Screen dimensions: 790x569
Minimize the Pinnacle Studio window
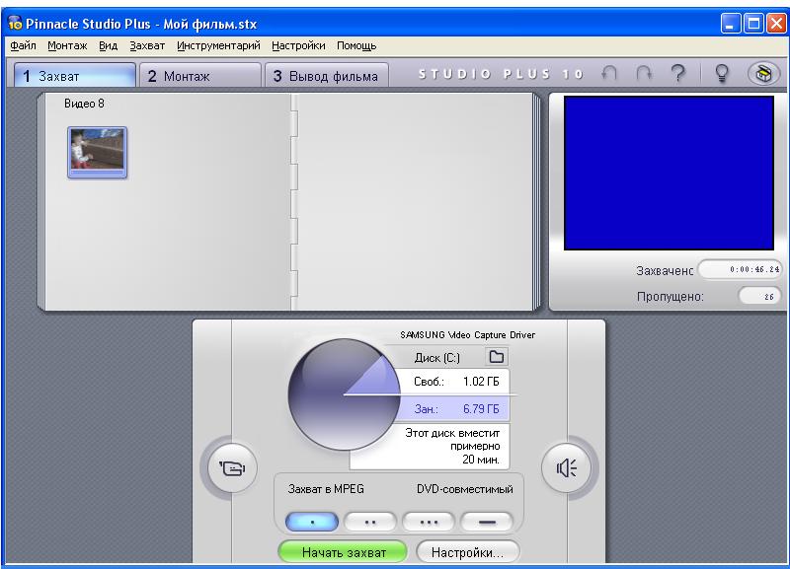pyautogui.click(x=731, y=23)
